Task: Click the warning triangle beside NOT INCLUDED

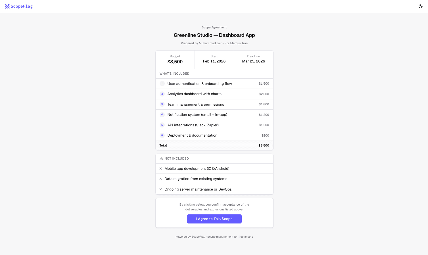Action: coord(161,158)
